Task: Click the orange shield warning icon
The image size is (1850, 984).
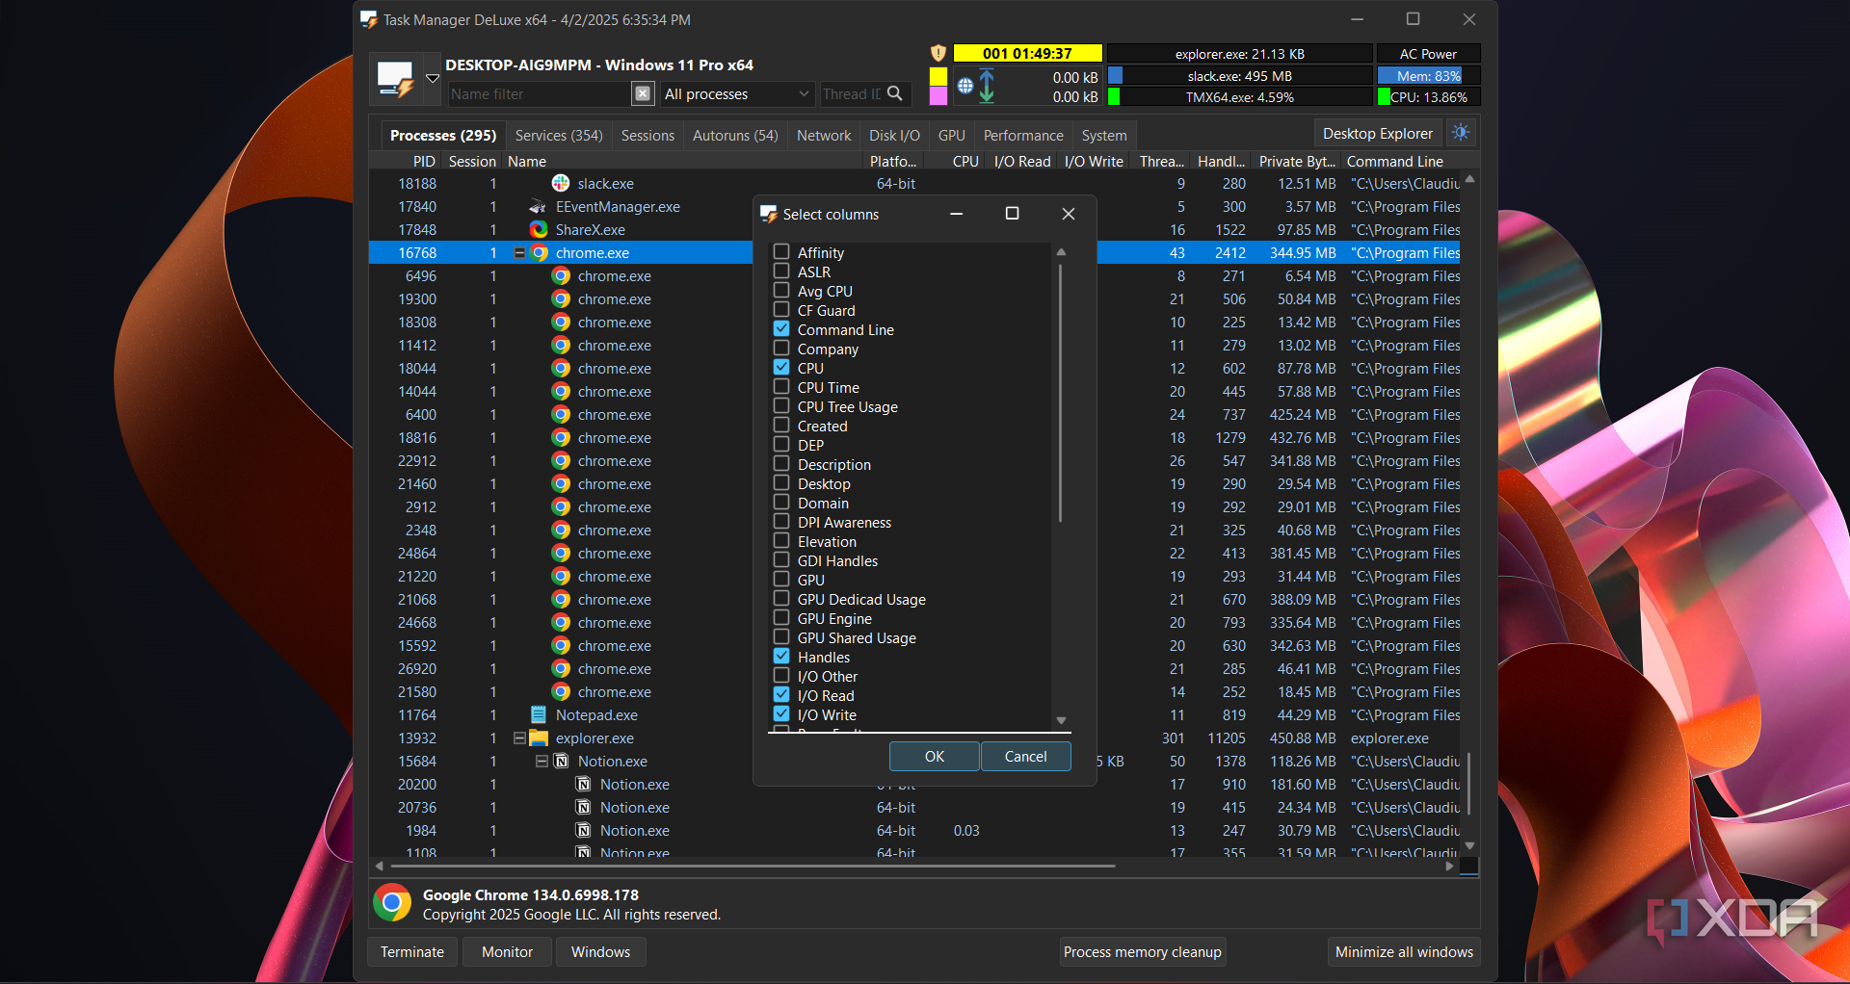Action: click(x=938, y=54)
